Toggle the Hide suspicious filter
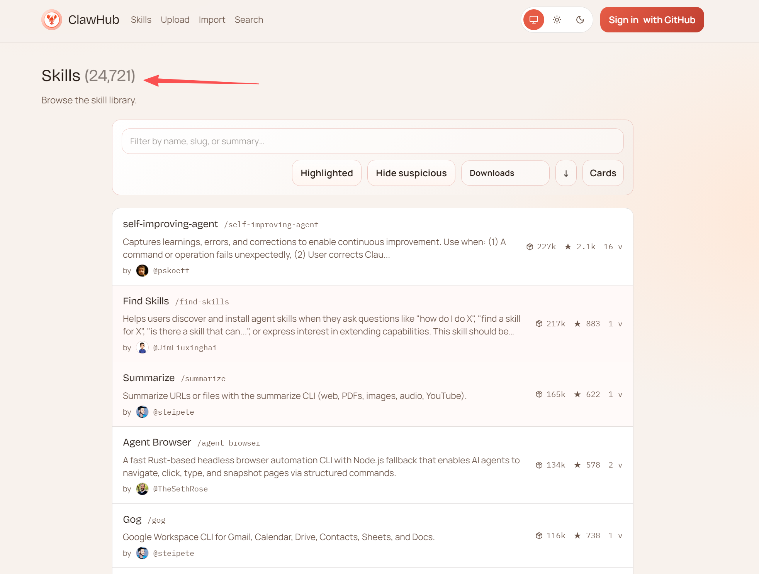Screen dimensions: 759x574 [x=411, y=173]
